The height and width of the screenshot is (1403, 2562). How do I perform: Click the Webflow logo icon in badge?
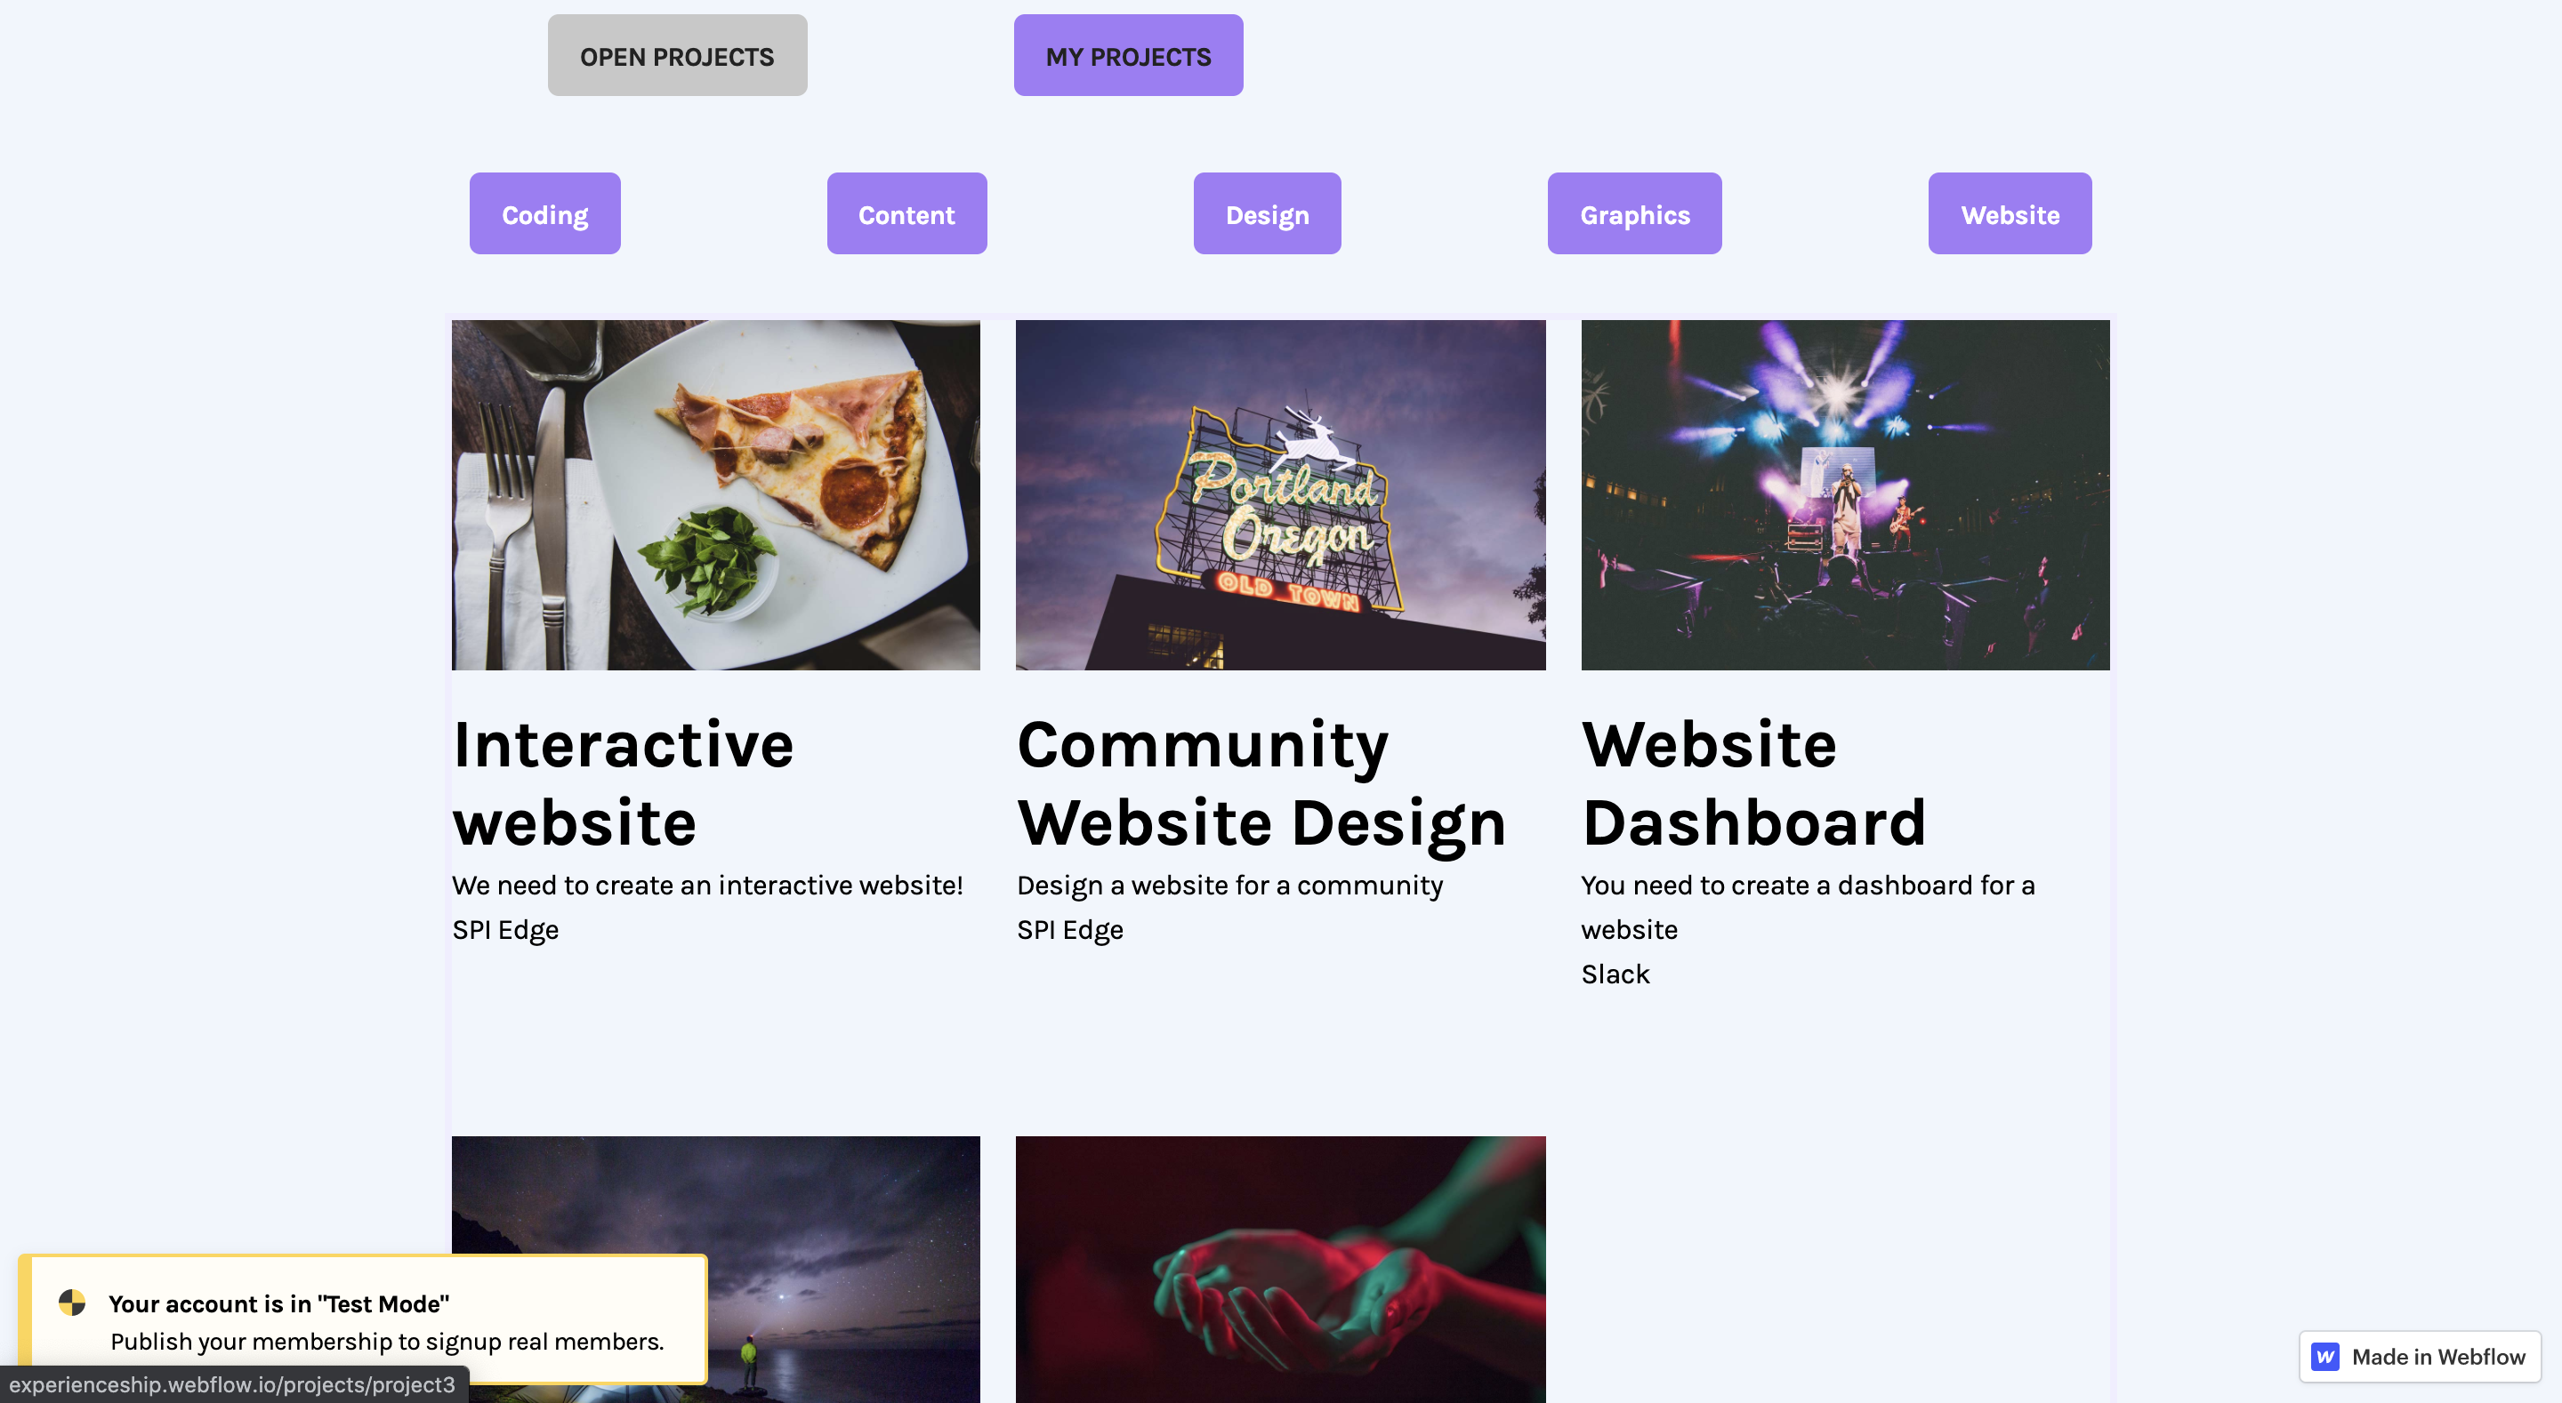click(x=2324, y=1356)
